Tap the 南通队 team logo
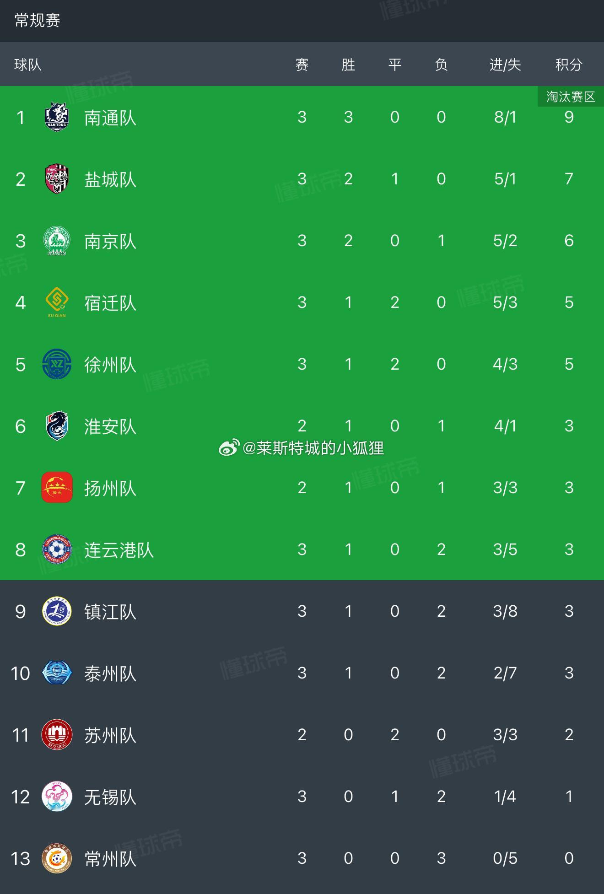 pyautogui.click(x=57, y=117)
